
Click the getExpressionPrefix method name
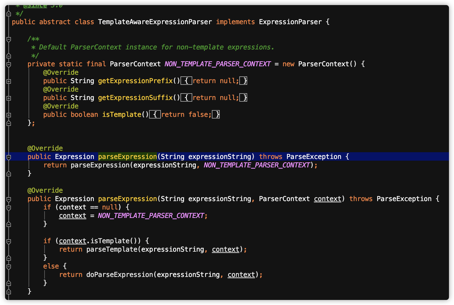pos(136,81)
